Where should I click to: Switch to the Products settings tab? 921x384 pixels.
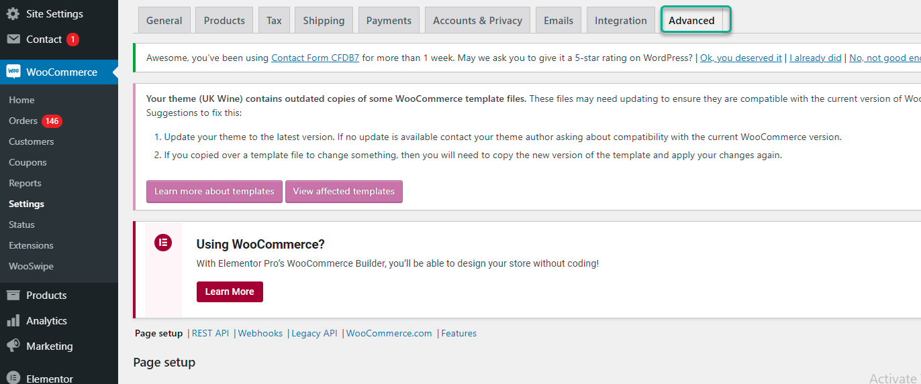224,20
